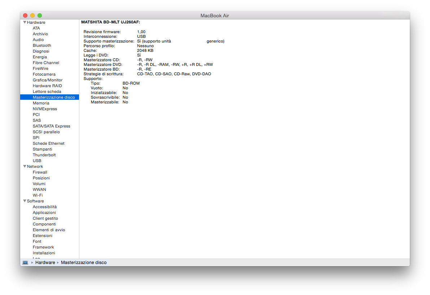
Task: Select Diagnosi in the sidebar
Action: (41, 51)
